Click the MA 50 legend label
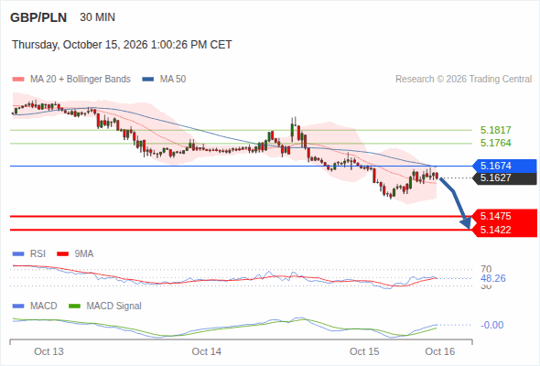 coord(173,80)
